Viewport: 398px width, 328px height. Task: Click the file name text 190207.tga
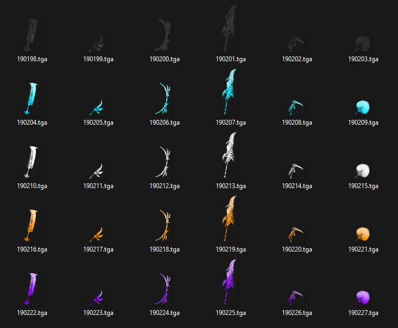point(231,123)
